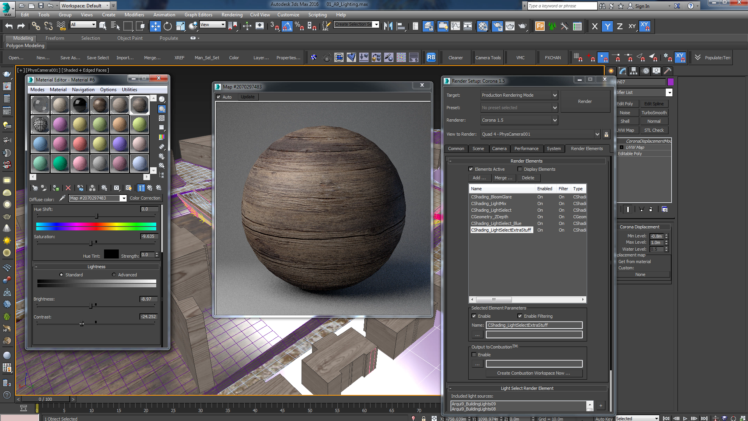Viewport: 748px width, 421px height.
Task: Open the View to Render dropdown
Action: [540, 134]
